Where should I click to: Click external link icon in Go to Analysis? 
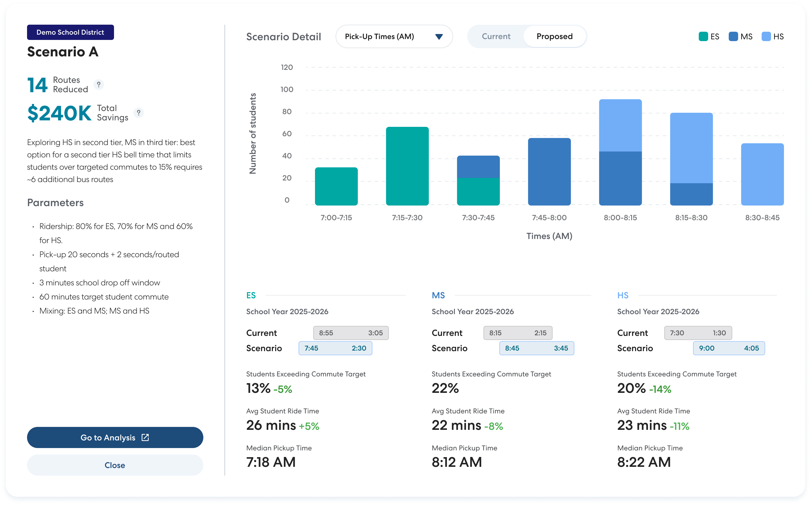click(x=145, y=437)
